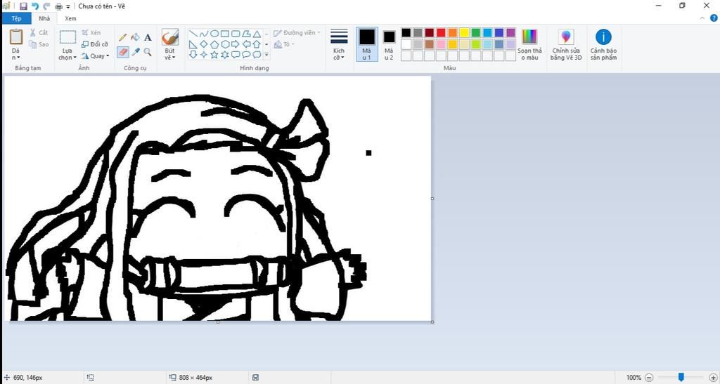720x384 pixels.
Task: Choose the Hexagon shape
Action: point(225,44)
